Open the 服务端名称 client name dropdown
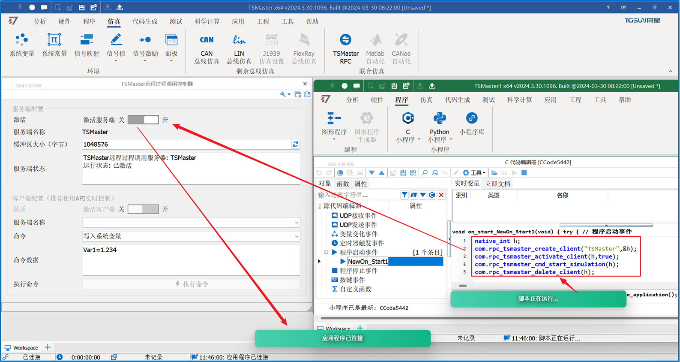680x362 pixels. (191, 223)
